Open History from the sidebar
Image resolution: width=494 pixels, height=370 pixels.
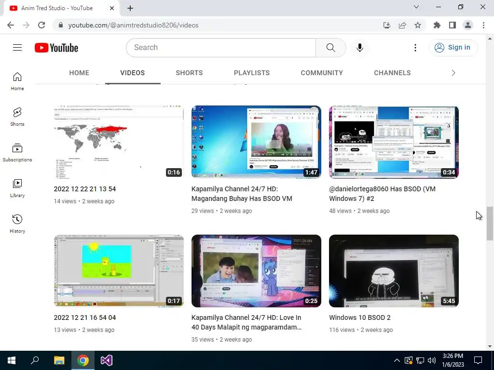point(17,224)
